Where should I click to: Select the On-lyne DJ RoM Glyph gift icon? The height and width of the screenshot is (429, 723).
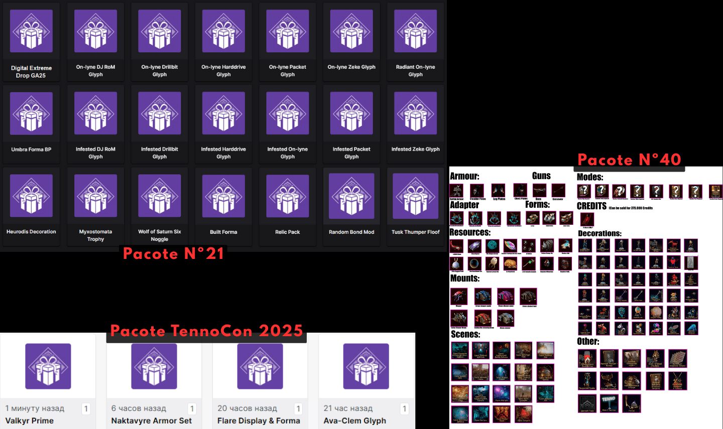click(x=95, y=31)
